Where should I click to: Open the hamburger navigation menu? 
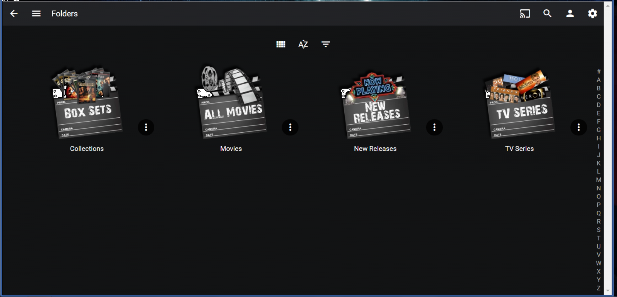pos(36,14)
